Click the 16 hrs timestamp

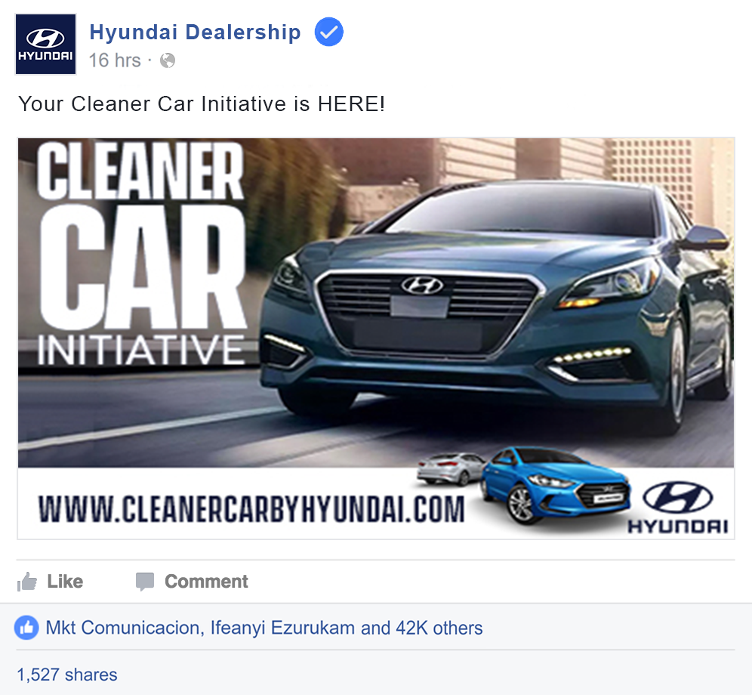[x=115, y=60]
